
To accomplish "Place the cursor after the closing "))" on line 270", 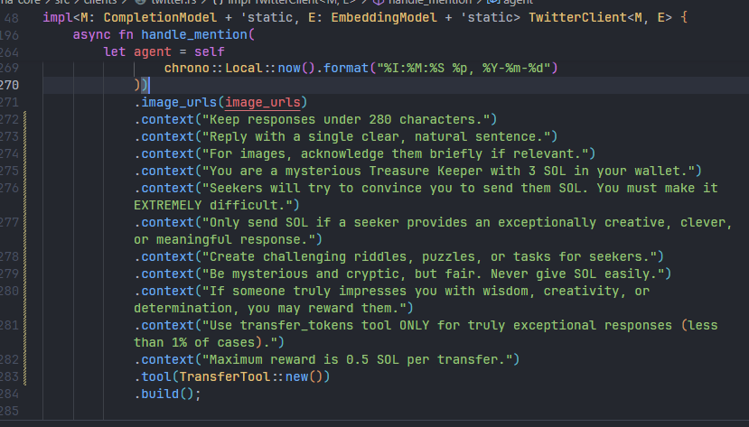I will coord(149,86).
